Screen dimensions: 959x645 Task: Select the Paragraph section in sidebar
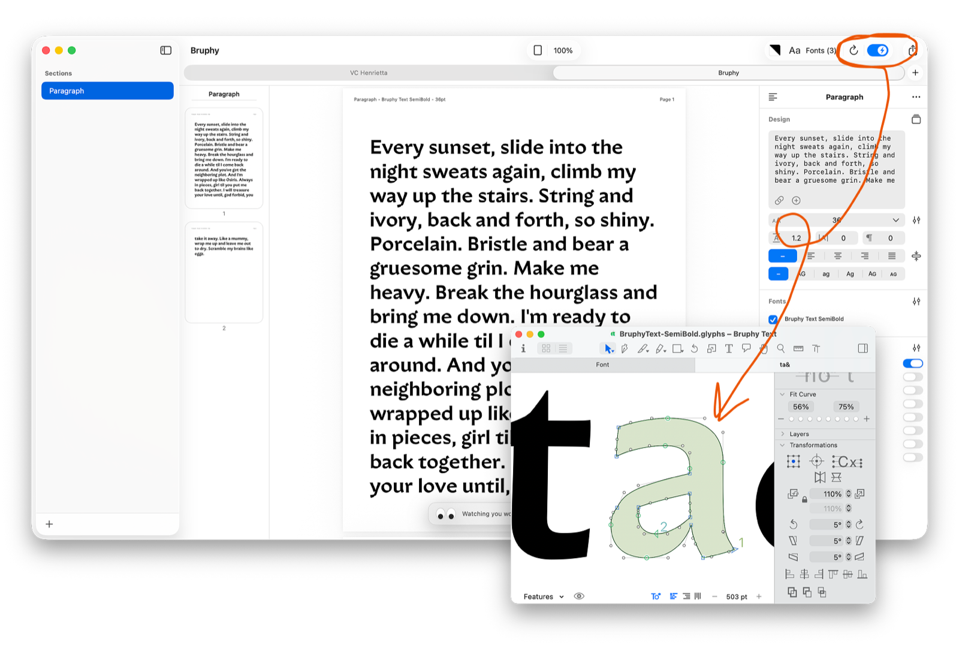[x=107, y=91]
